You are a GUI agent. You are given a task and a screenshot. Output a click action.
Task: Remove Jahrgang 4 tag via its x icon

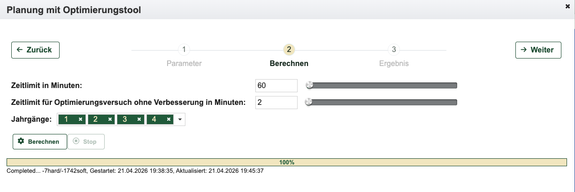click(169, 119)
